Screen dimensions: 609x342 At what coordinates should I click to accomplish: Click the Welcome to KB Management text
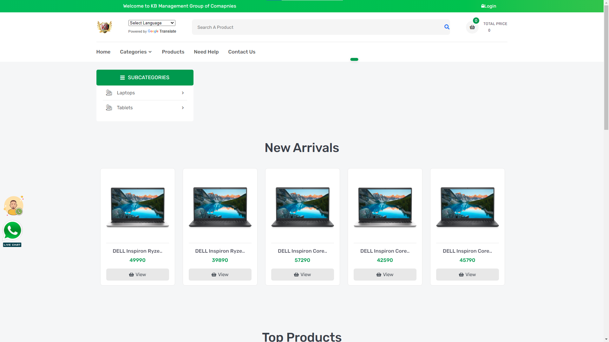(x=180, y=6)
